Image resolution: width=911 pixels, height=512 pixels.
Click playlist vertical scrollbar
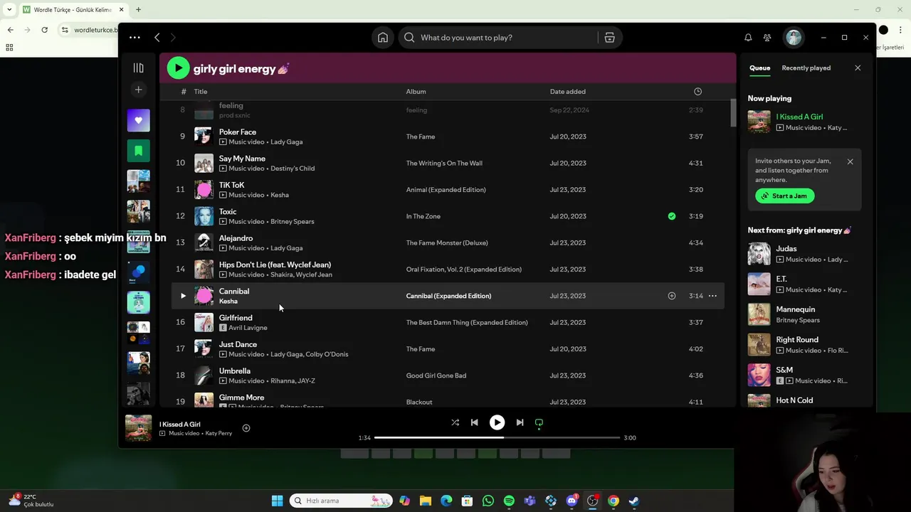click(733, 113)
